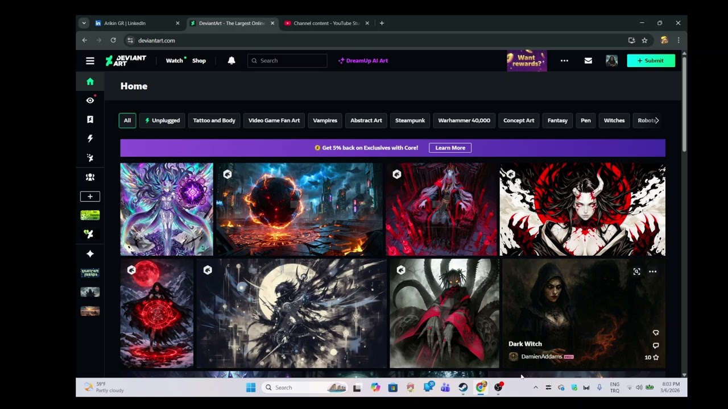This screenshot has height=409, width=728.
Task: Click the plus box in sidebar
Action: [90, 197]
